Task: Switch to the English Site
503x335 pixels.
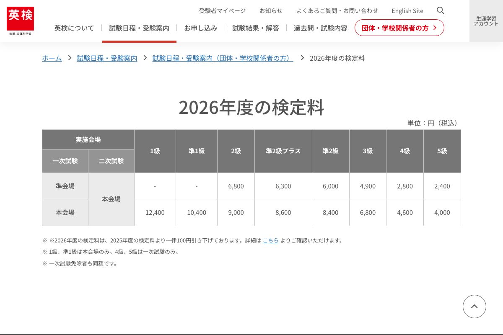Action: pos(407,10)
